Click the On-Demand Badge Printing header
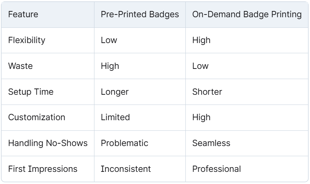Screen dimensions: 310x184 click(247, 14)
